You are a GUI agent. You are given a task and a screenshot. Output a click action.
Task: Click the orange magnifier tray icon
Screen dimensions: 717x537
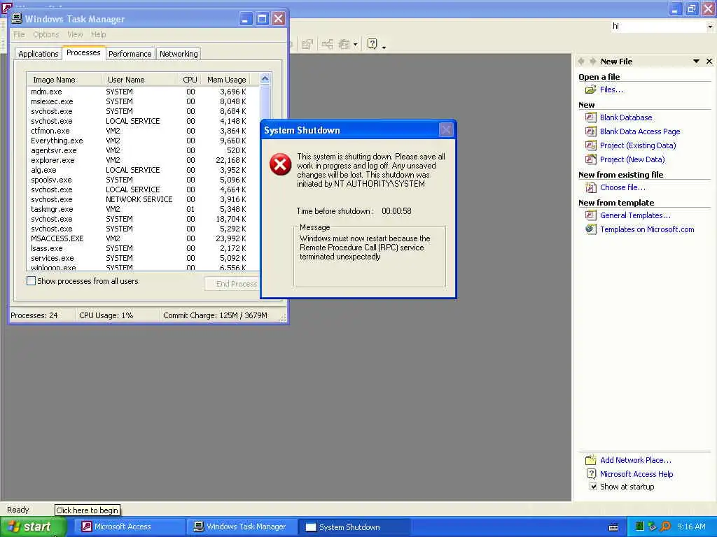(665, 527)
